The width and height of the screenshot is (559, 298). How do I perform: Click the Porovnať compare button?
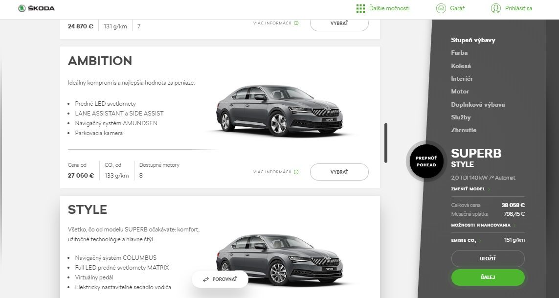[x=220, y=279]
